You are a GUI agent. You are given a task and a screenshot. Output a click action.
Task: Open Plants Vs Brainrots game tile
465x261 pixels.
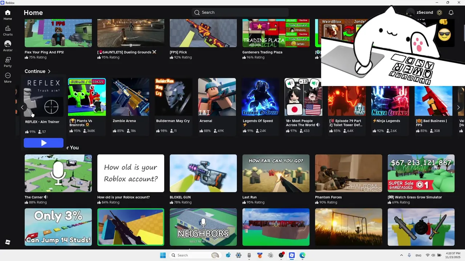(87, 97)
